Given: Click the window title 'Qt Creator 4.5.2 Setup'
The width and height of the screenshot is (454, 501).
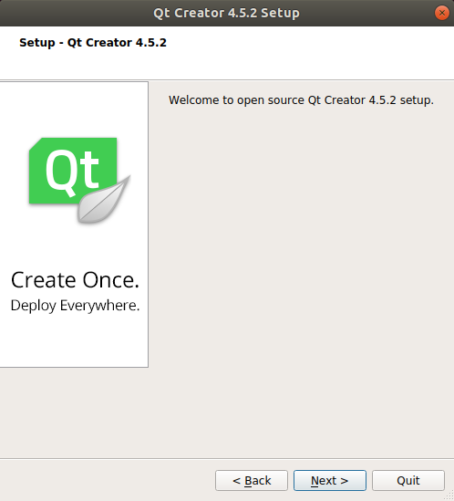Looking at the screenshot, I should 226,13.
